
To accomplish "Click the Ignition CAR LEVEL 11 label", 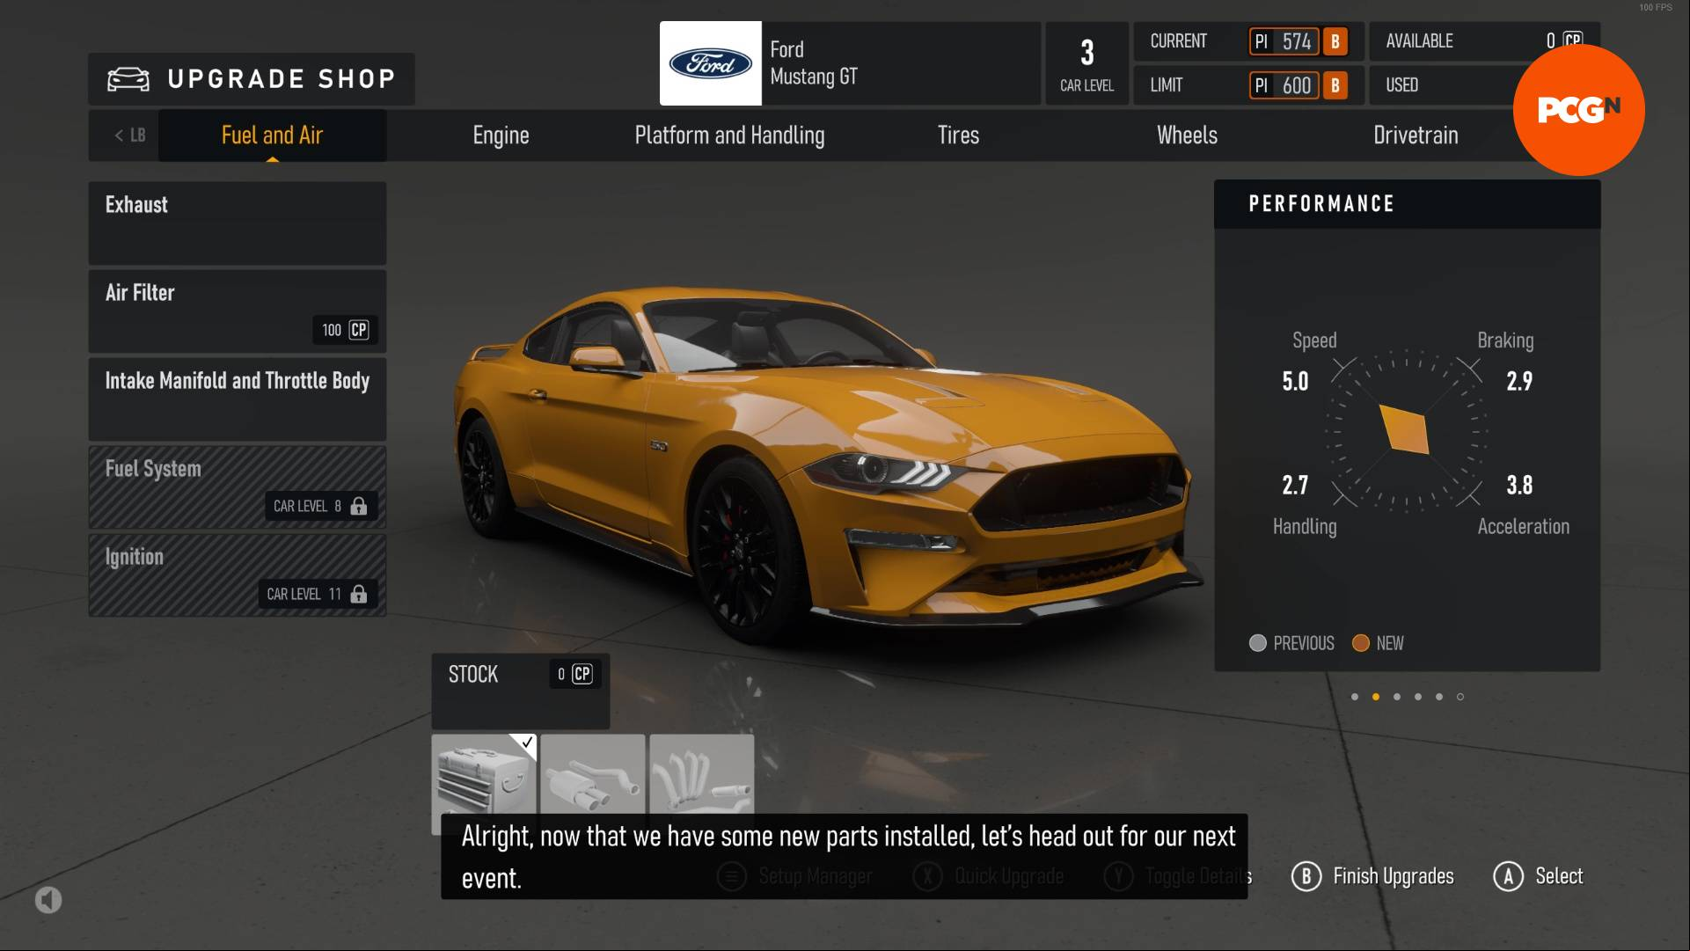I will point(304,594).
